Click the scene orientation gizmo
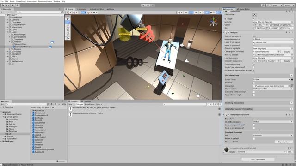Screen dimensions: 296x166 [214, 22]
